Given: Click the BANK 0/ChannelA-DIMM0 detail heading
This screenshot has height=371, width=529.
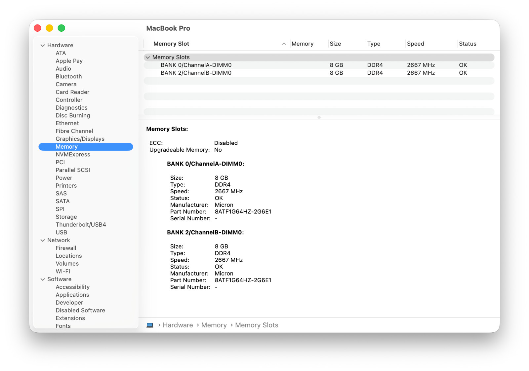Looking at the screenshot, I should [205, 164].
